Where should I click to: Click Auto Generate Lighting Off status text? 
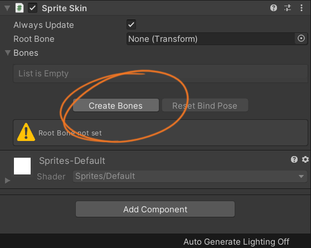(x=236, y=242)
